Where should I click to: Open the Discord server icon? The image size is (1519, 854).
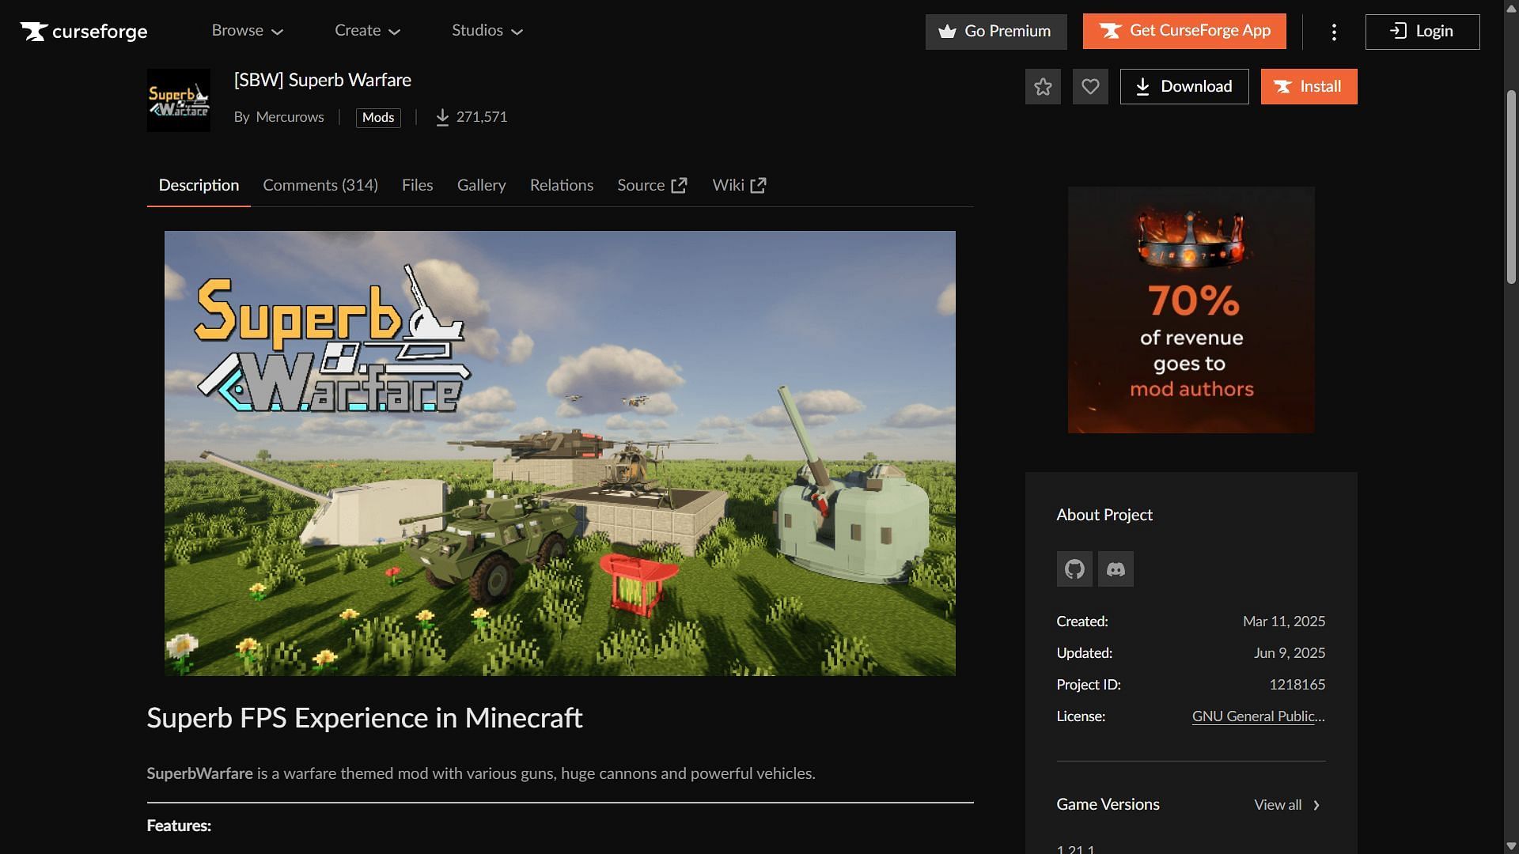tap(1116, 569)
